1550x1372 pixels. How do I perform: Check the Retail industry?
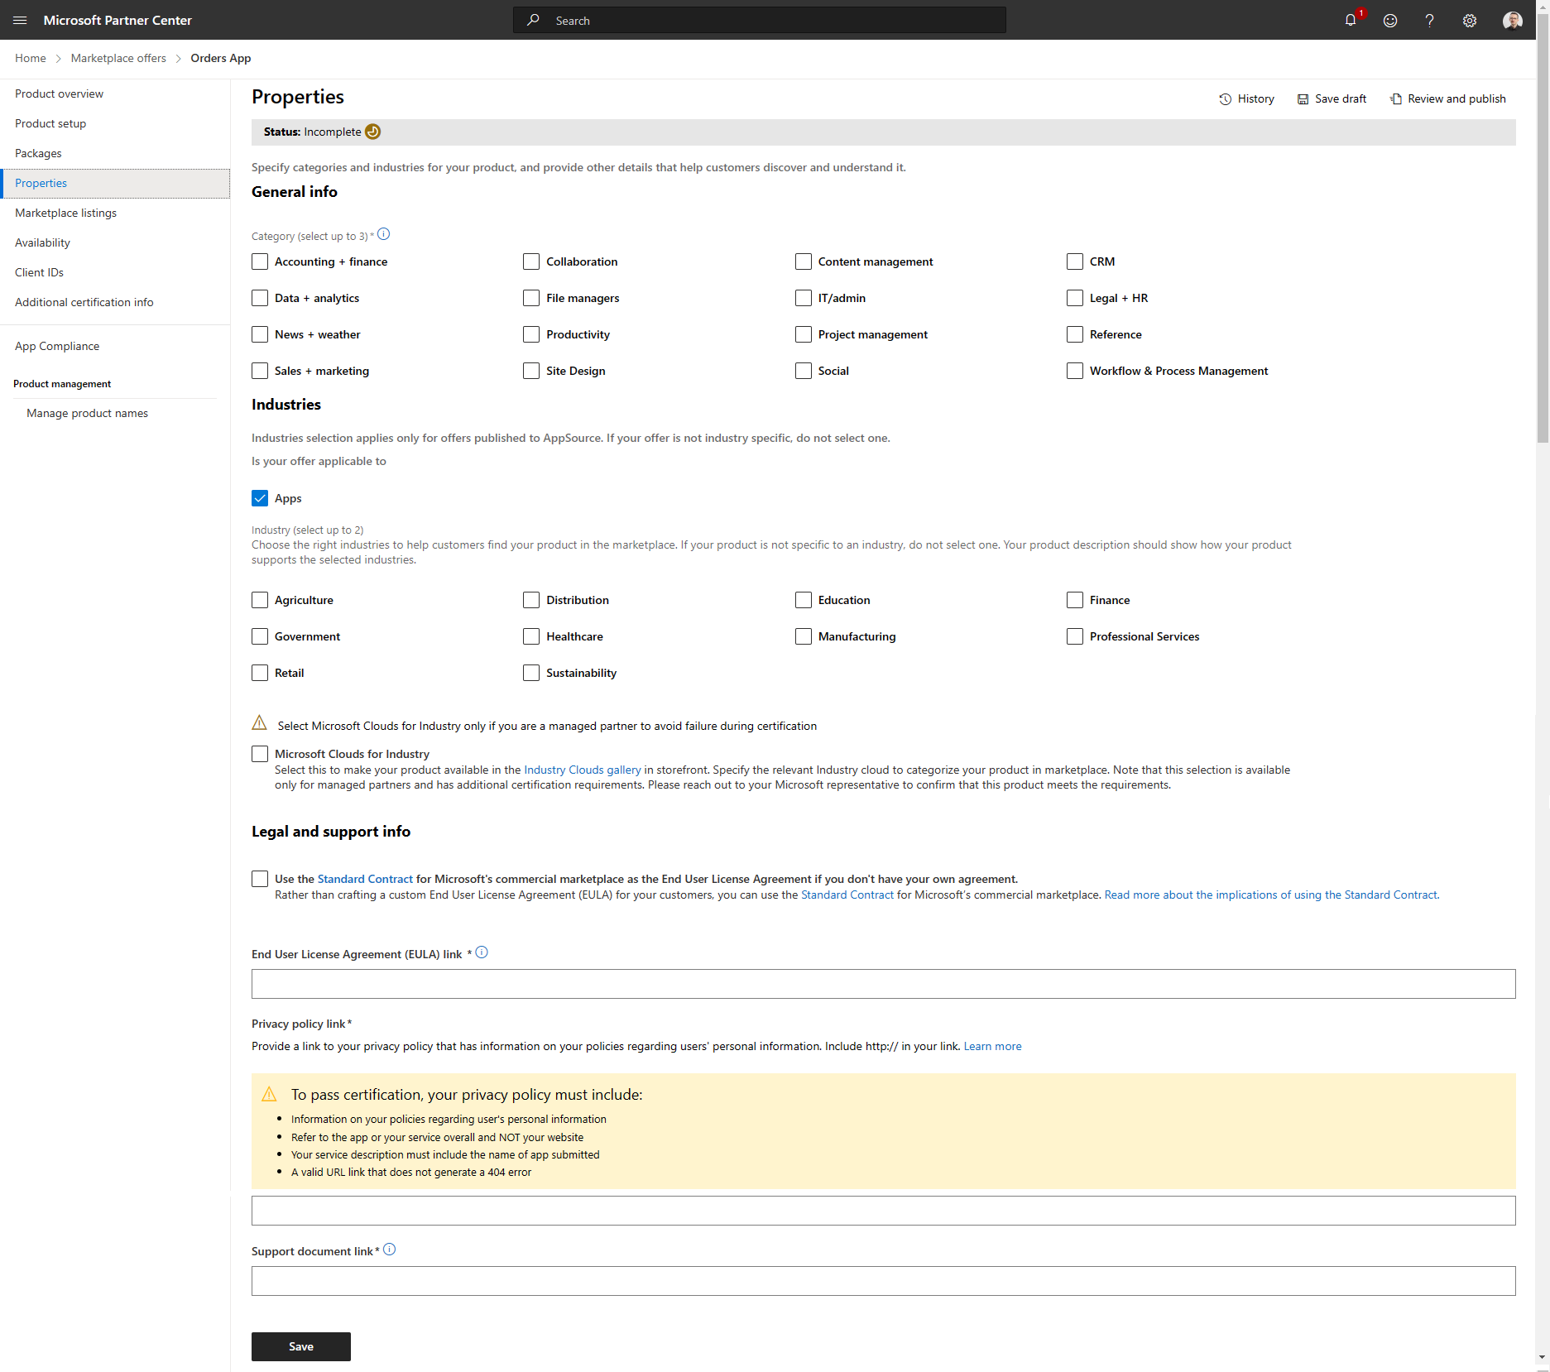point(260,673)
